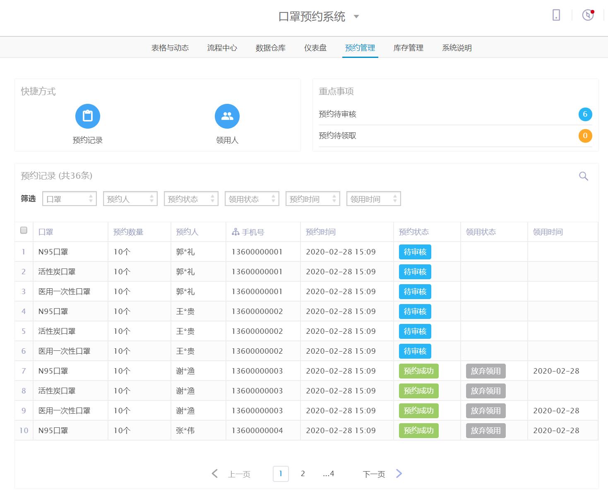Select page 1 in pagination

coord(281,474)
